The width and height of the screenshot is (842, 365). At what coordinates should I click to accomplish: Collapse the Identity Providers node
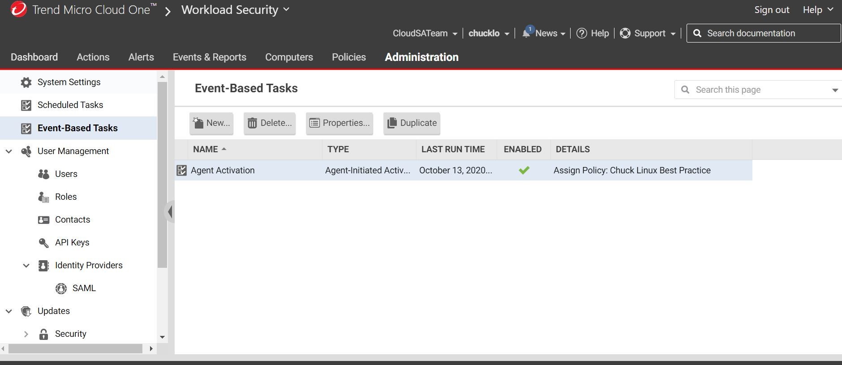tap(26, 266)
